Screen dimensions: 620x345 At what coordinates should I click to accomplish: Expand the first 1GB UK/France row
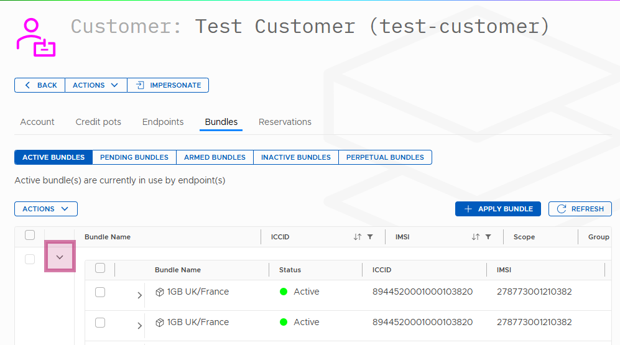(x=139, y=295)
